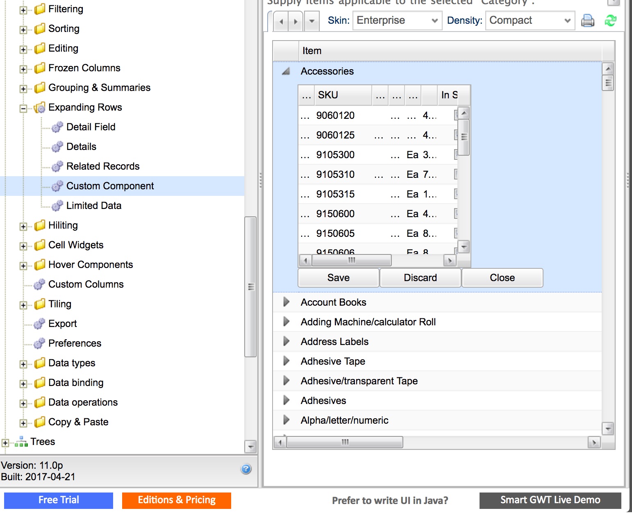Open the Skin dropdown showing Enterprise
This screenshot has height=513, width=632.
397,20
